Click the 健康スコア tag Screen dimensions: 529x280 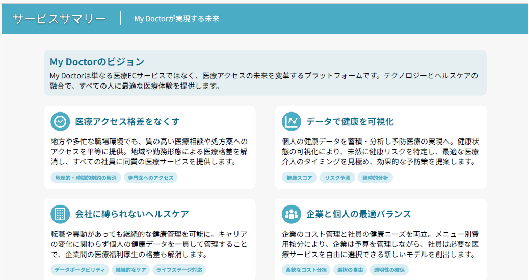click(299, 178)
